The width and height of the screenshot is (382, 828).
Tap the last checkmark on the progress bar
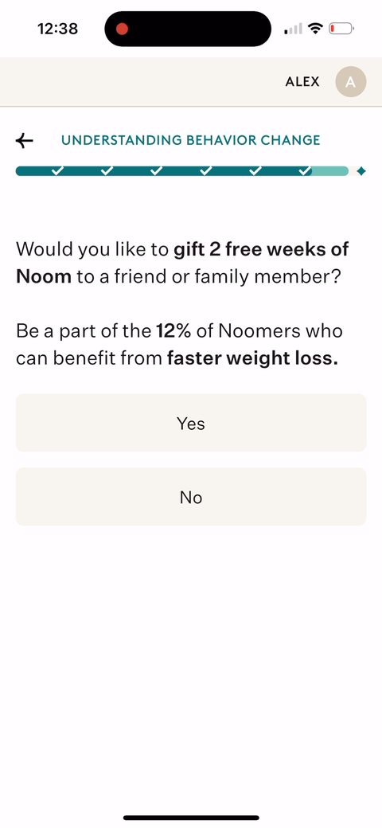coord(305,171)
